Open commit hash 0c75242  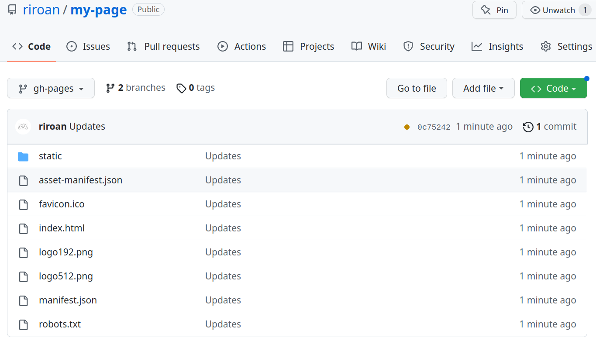[434, 127]
